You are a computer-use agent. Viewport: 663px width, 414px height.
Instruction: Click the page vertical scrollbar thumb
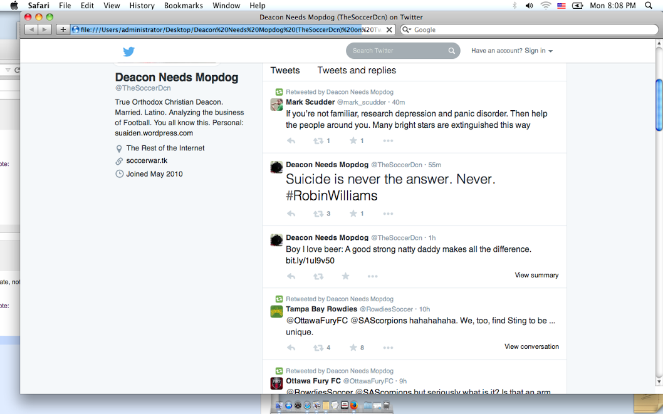click(x=659, y=105)
